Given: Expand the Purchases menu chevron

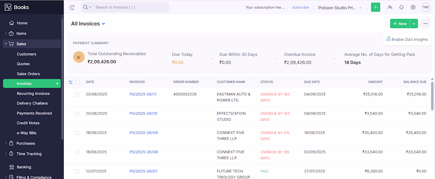Looking at the screenshot, I should [6, 144].
